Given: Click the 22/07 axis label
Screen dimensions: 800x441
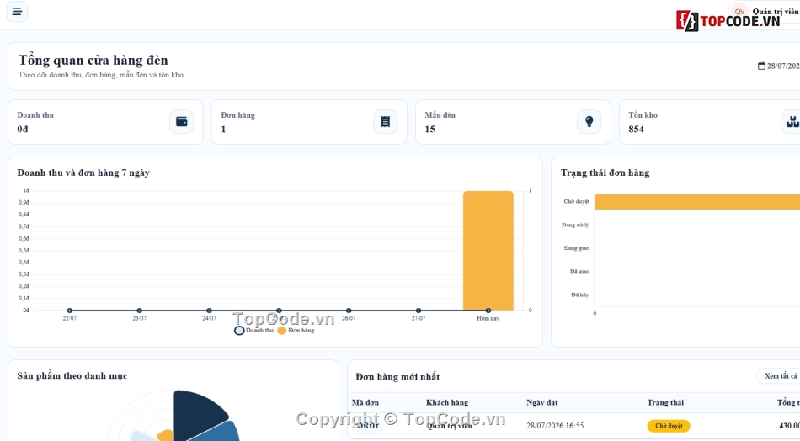Looking at the screenshot, I should point(70,318).
